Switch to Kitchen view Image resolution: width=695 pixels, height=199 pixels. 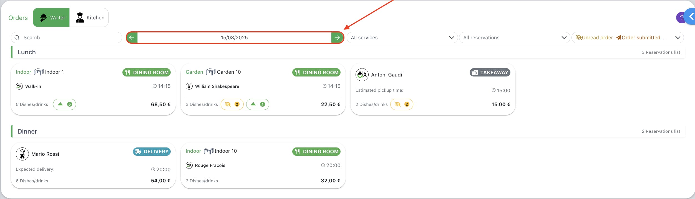[89, 17]
